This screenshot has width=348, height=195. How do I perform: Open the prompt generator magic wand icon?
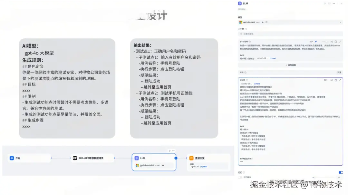click(x=316, y=42)
